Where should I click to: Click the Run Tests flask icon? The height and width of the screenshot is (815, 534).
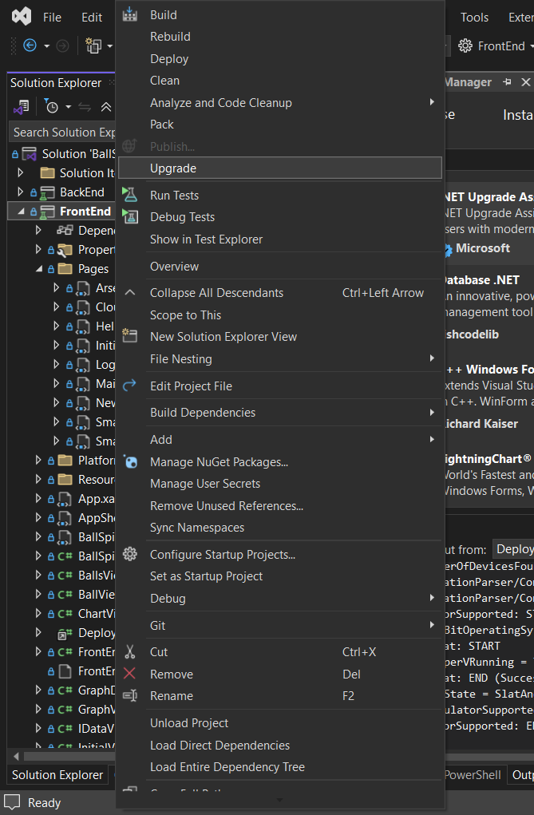click(130, 195)
